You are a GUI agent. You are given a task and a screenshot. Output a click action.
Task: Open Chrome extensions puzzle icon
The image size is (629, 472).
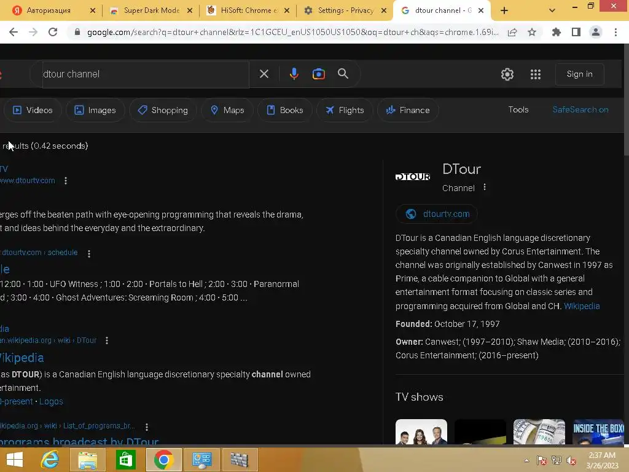point(557,32)
